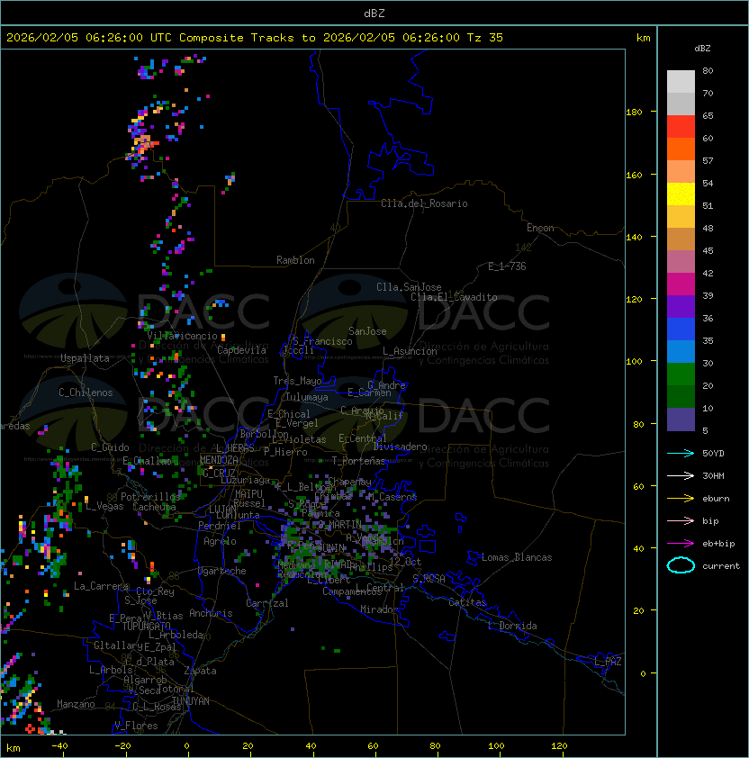Click the cyan 50YD arrow icon
This screenshot has width=749, height=758.
[x=681, y=453]
